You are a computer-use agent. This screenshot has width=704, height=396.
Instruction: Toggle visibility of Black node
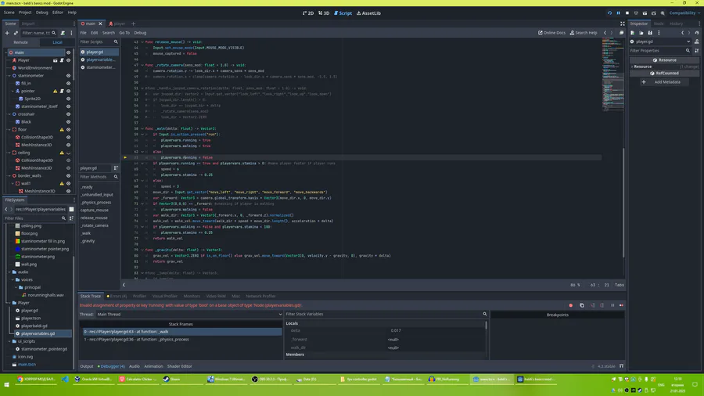pyautogui.click(x=68, y=121)
